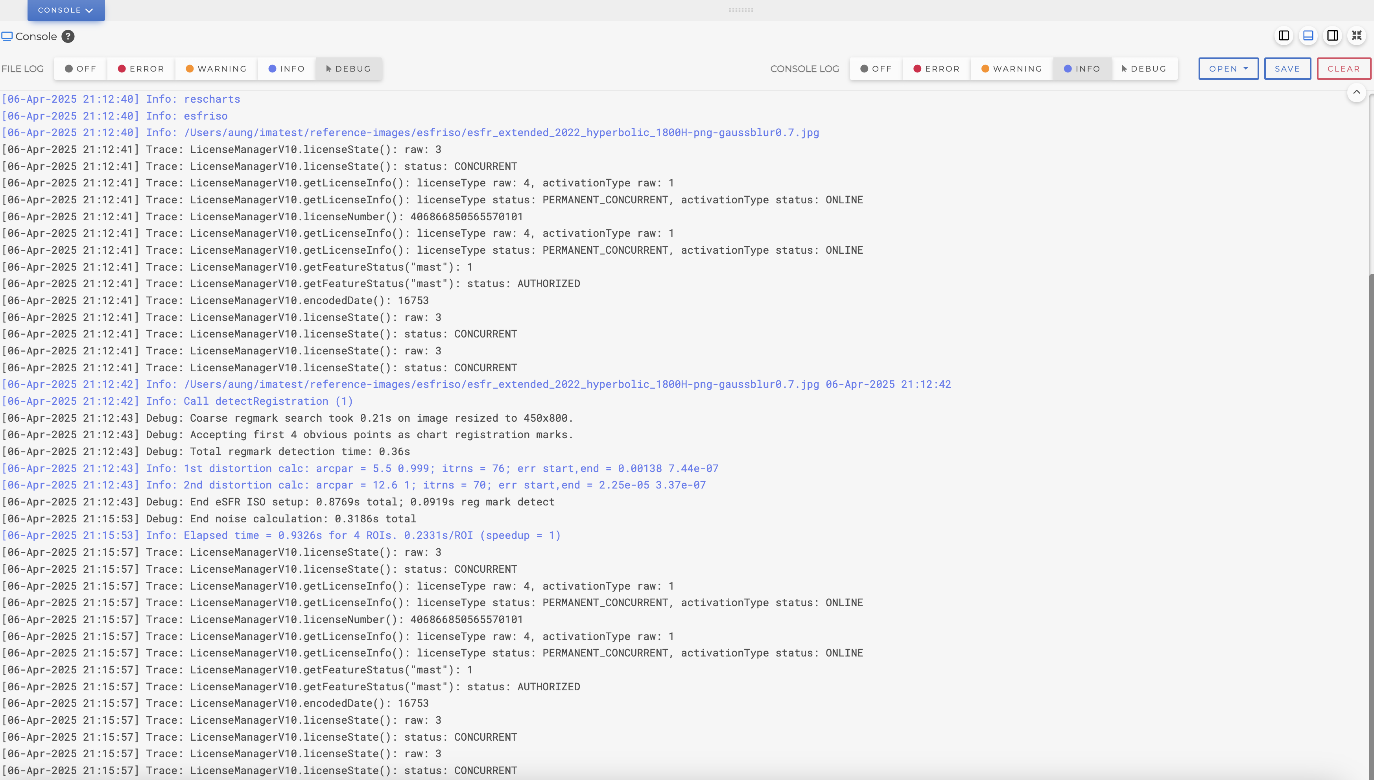Viewport: 1374px width, 780px height.
Task: Click the FILE LOG label
Action: (x=22, y=68)
